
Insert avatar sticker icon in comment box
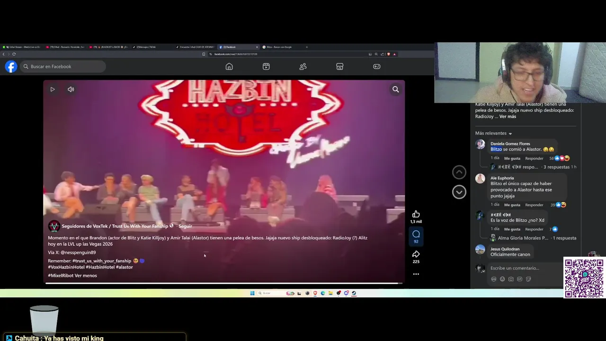pos(494,279)
